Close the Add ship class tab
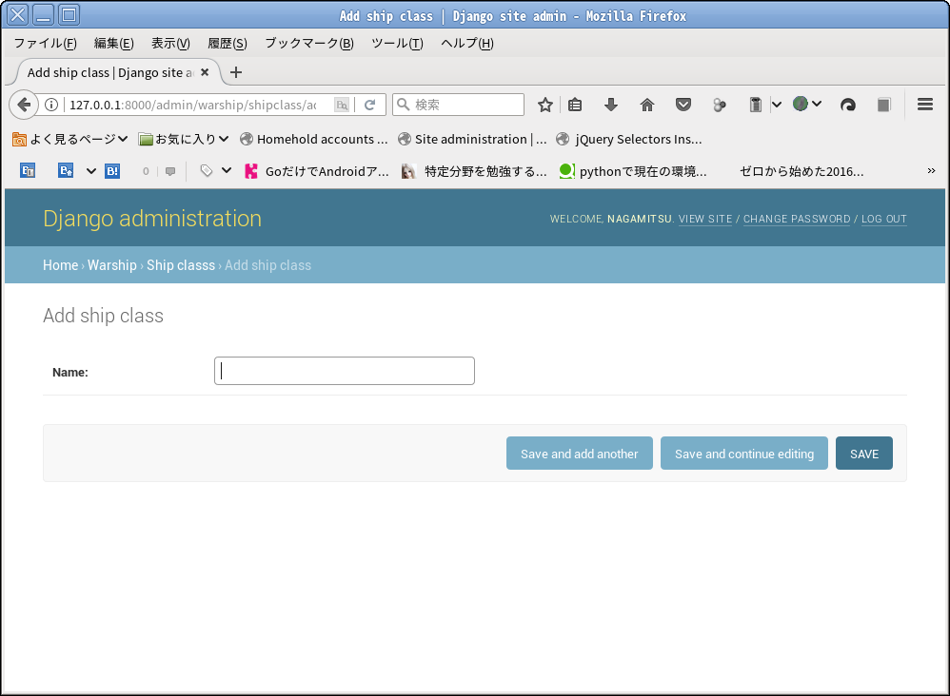The width and height of the screenshot is (950, 696). (x=205, y=72)
